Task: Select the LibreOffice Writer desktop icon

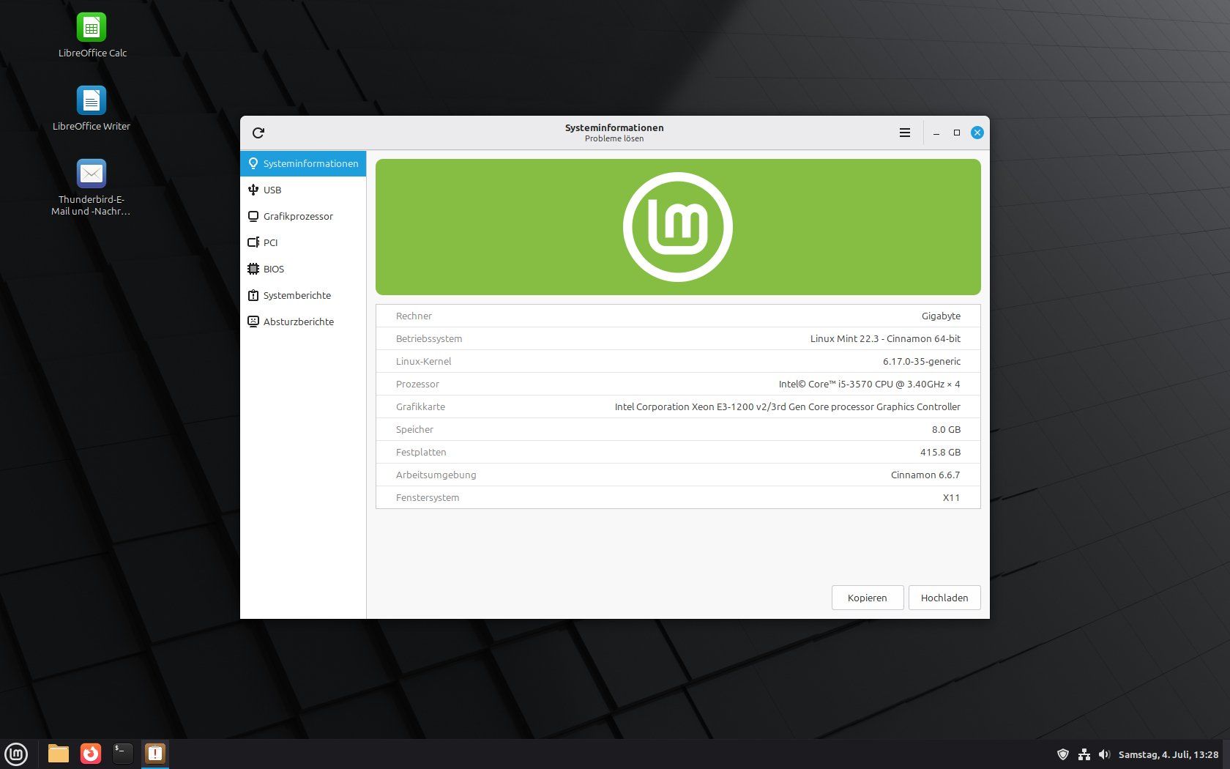Action: pyautogui.click(x=92, y=108)
